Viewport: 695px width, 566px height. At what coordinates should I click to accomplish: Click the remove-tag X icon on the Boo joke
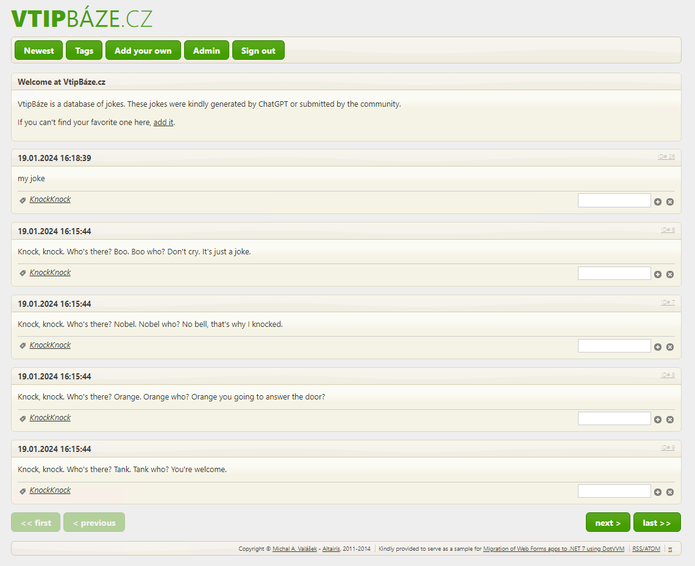tap(669, 274)
